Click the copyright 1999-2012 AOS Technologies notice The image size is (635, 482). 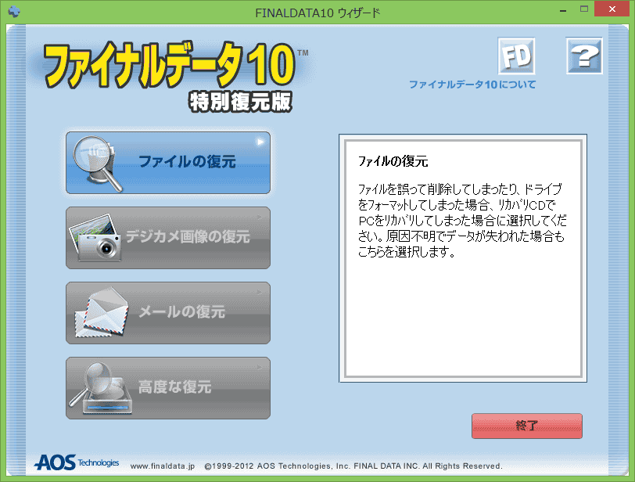click(x=353, y=466)
